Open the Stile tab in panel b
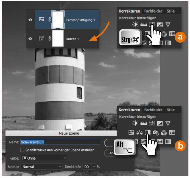The image size is (190, 178). click(x=171, y=110)
